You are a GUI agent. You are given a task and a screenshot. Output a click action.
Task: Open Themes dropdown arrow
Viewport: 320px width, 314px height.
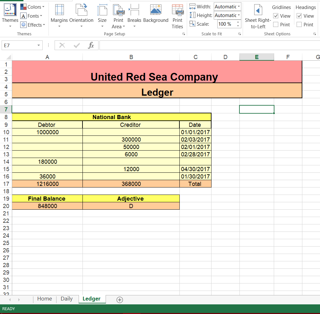pos(10,26)
